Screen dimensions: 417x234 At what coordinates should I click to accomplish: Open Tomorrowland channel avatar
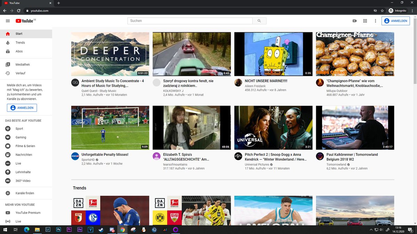[x=320, y=156]
